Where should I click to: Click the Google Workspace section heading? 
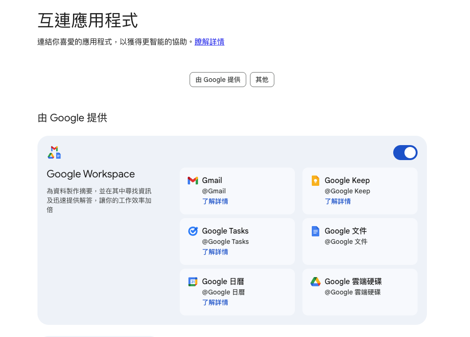90,174
